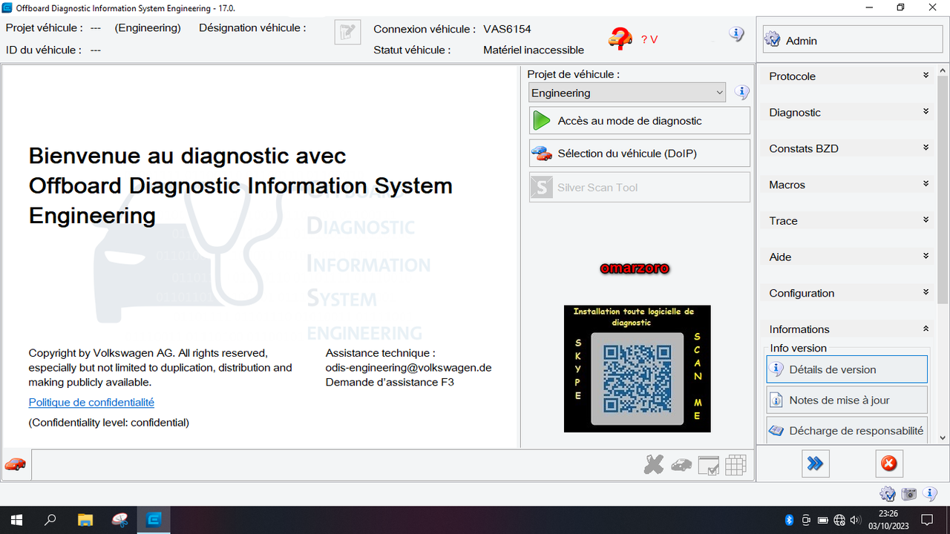This screenshot has height=534, width=950.
Task: Click the blue double-arrow forward button
Action: 816,464
